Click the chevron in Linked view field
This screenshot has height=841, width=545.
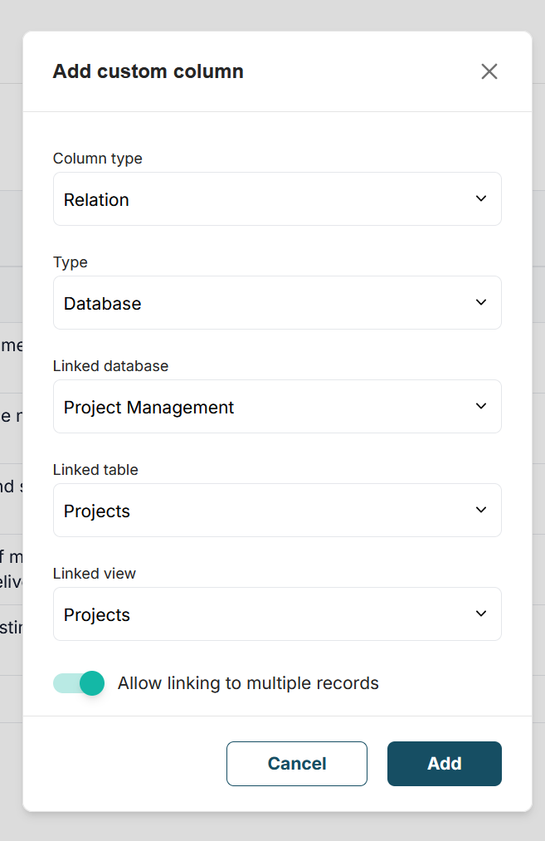[481, 614]
